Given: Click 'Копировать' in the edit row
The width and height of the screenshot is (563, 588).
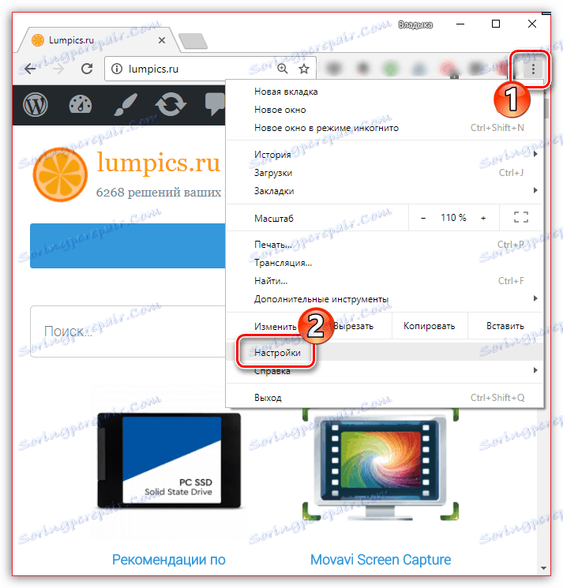Looking at the screenshot, I should 430,326.
